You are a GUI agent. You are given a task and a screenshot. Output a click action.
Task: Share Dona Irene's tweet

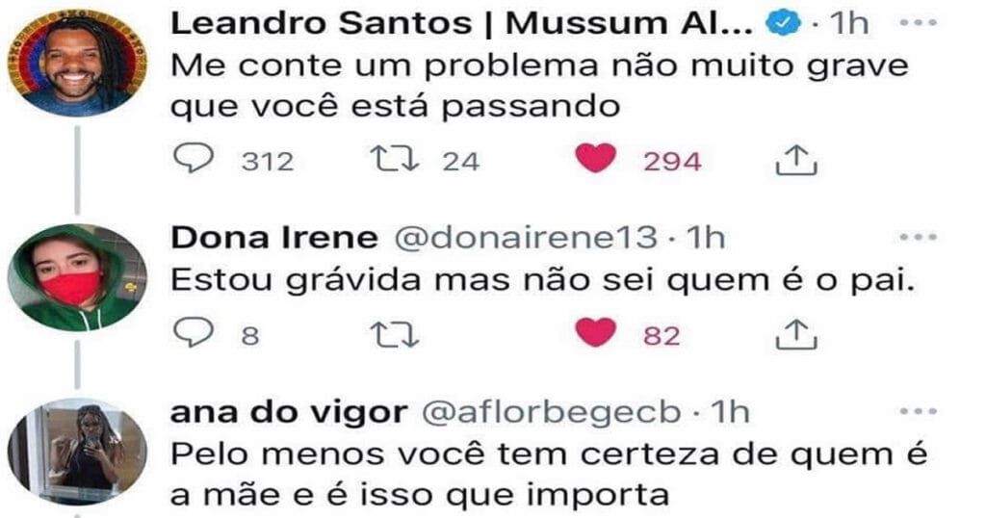pyautogui.click(x=796, y=334)
